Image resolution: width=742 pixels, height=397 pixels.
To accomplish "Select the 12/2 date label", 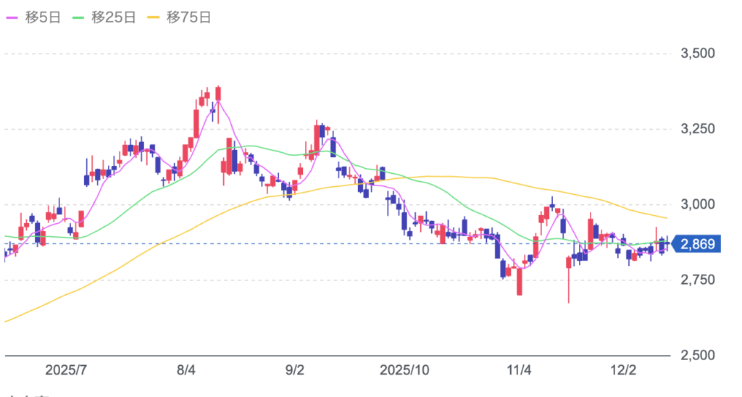I will click(x=627, y=370).
